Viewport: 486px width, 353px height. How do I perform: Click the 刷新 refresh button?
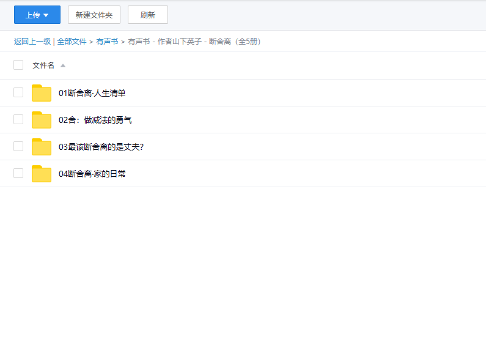tap(147, 15)
